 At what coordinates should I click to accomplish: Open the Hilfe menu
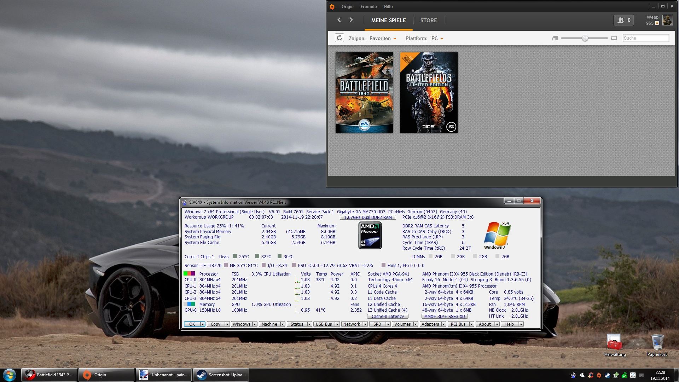pos(388,7)
